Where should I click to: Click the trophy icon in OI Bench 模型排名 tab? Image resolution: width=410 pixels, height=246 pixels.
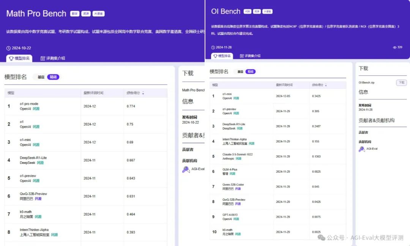215,56
